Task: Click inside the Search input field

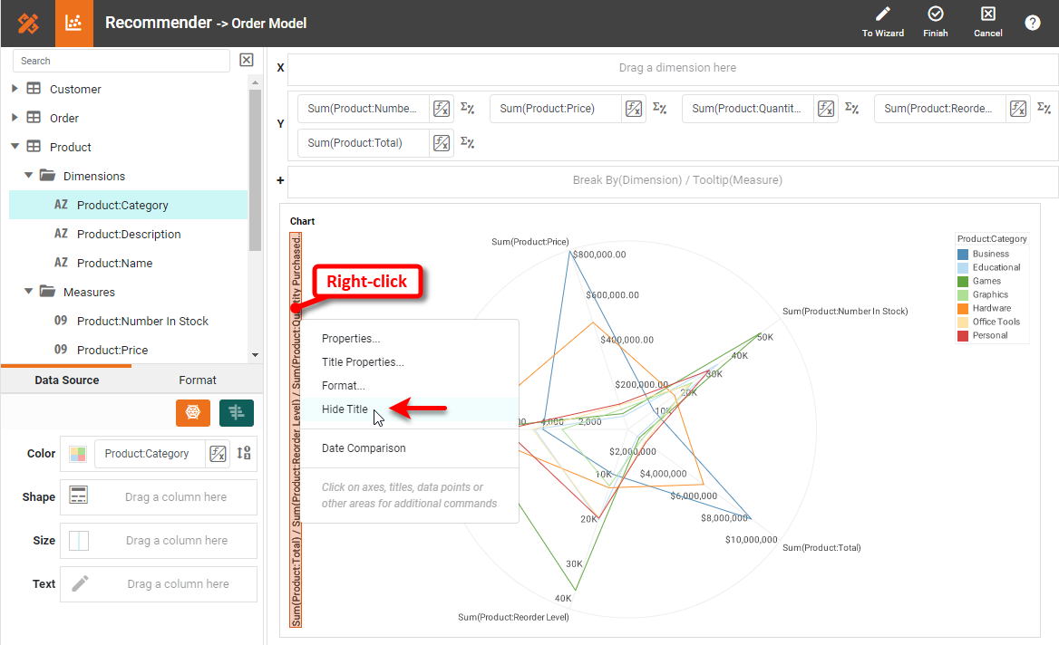Action: [118, 60]
